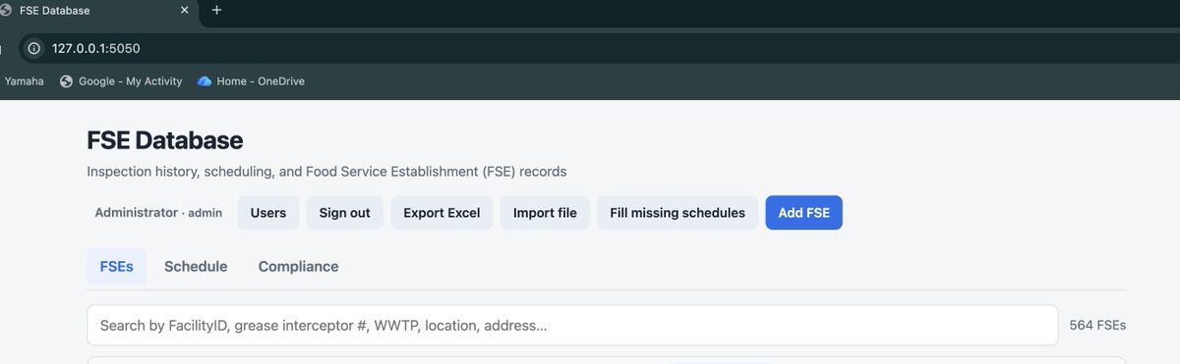Click the globe icon of Google My Activity bookmark
The width and height of the screenshot is (1180, 364).
[67, 81]
